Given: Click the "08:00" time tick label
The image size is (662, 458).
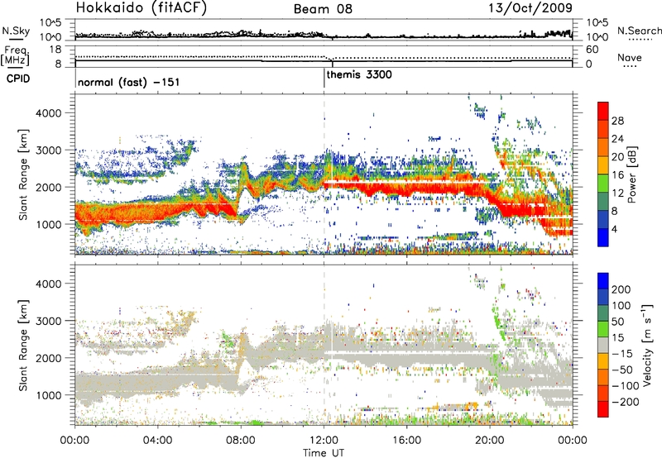Looking at the screenshot, I should pos(241,441).
